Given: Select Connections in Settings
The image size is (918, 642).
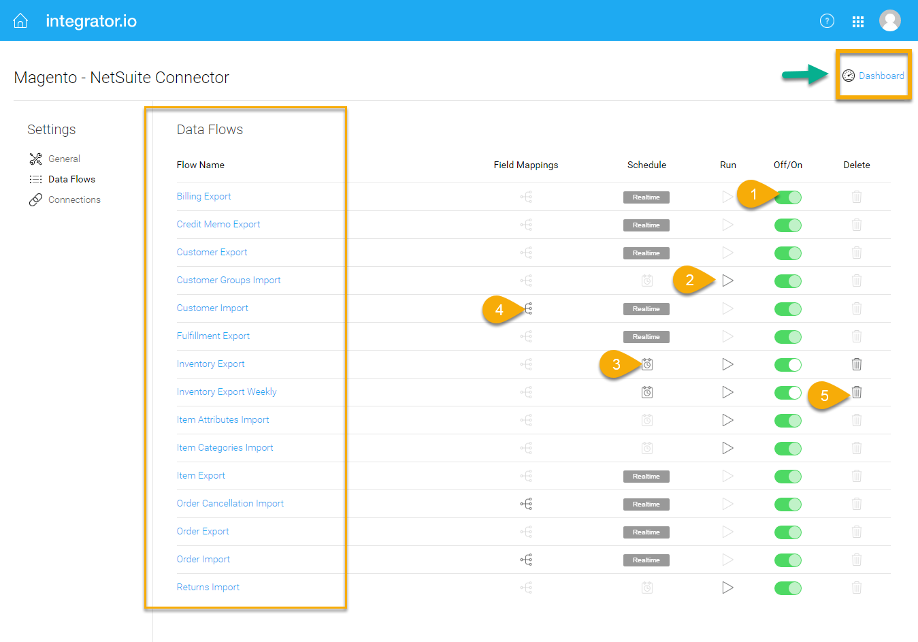Looking at the screenshot, I should (65, 199).
